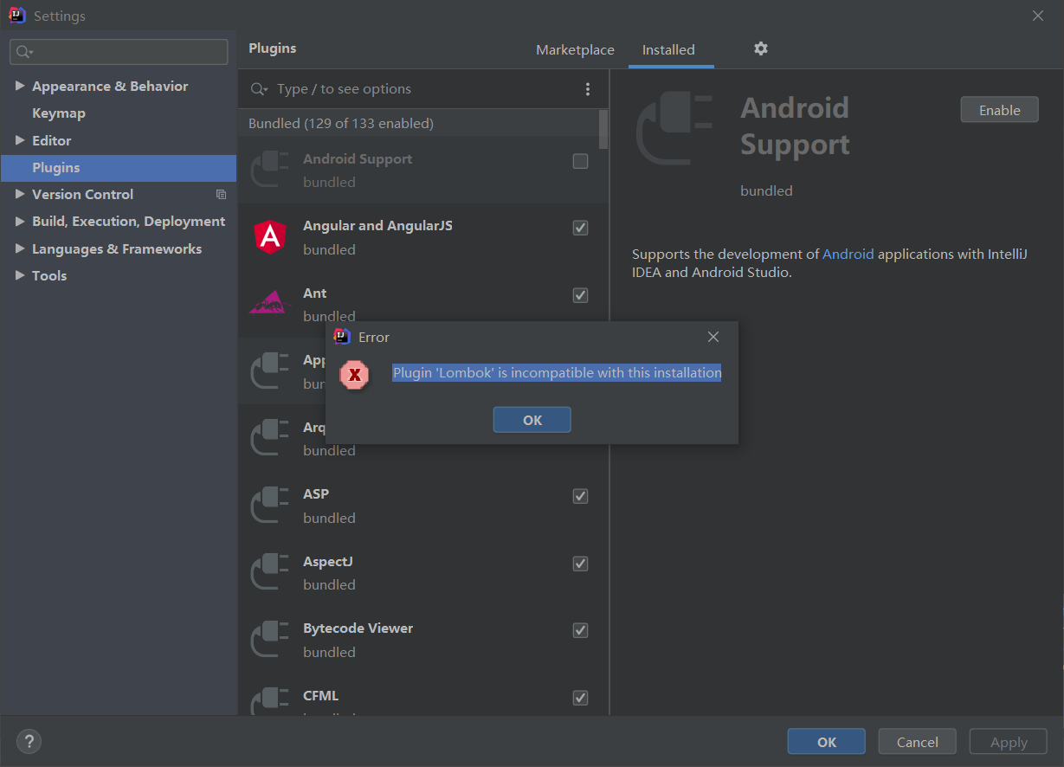Image resolution: width=1064 pixels, height=767 pixels.
Task: Click the ASP plugin plug icon
Action: 270,506
